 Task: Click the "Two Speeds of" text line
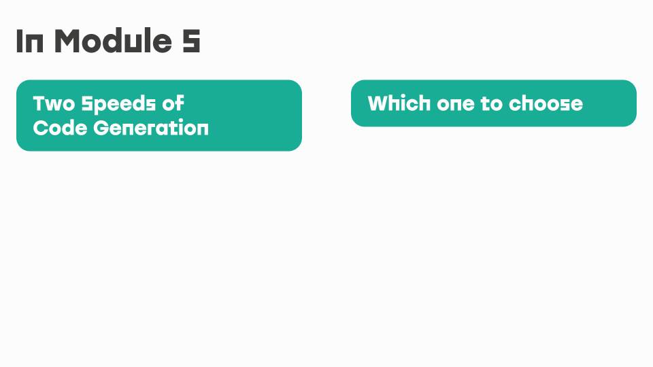click(x=108, y=104)
